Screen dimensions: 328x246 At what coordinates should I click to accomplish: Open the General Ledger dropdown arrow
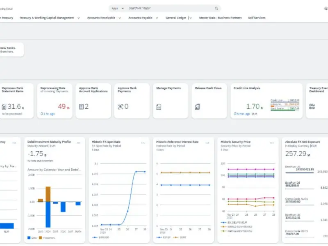point(191,18)
